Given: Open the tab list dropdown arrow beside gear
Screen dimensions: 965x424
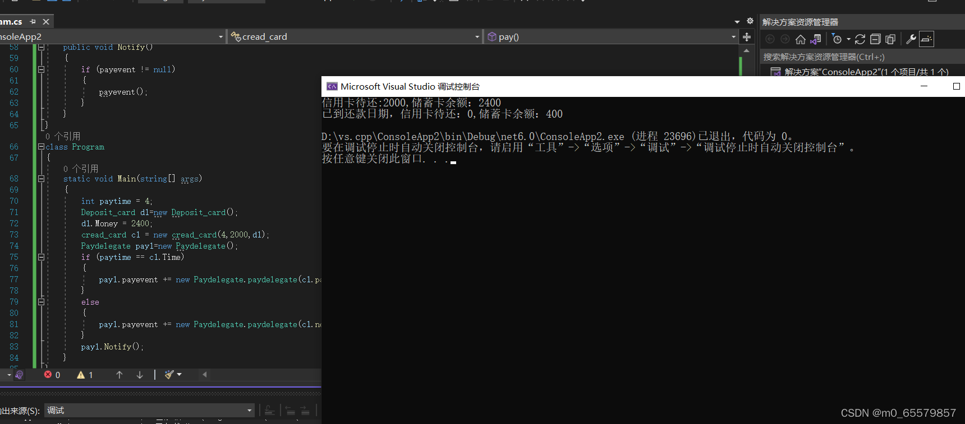Looking at the screenshot, I should tap(737, 22).
